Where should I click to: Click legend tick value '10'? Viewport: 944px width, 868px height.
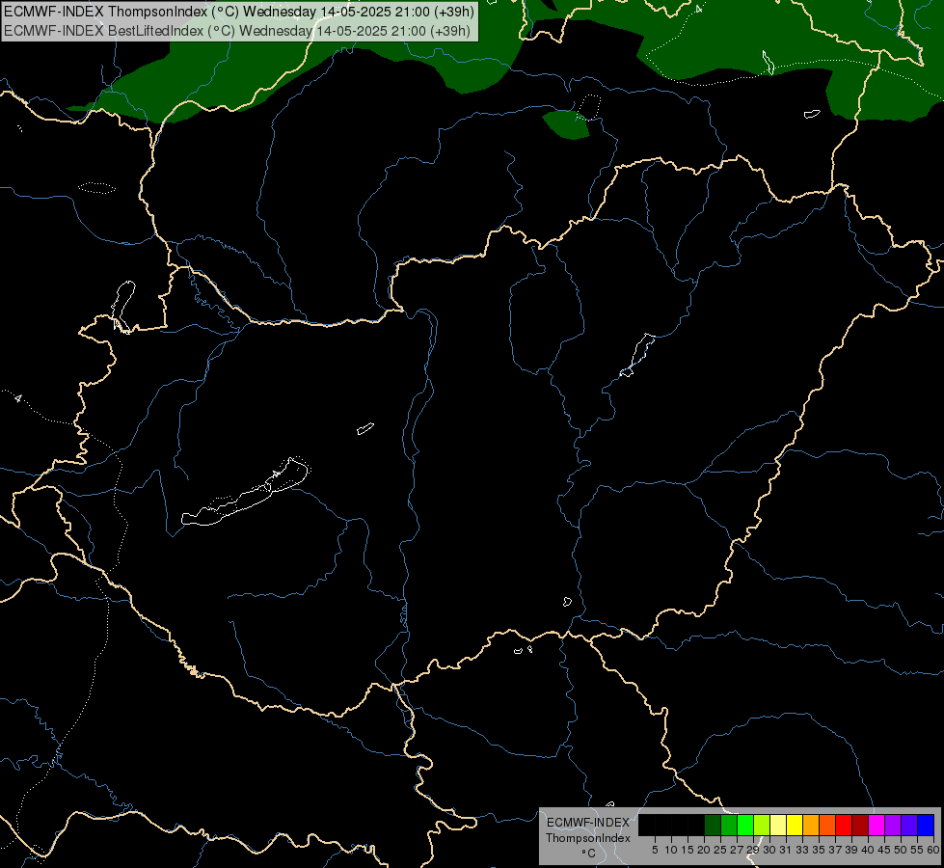click(x=671, y=850)
